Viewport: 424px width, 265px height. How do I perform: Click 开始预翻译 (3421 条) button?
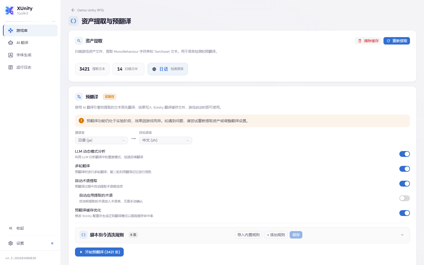pos(99,252)
